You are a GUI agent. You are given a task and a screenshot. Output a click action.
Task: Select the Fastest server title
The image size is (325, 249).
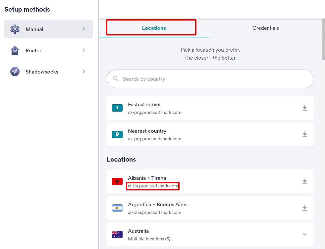click(144, 105)
